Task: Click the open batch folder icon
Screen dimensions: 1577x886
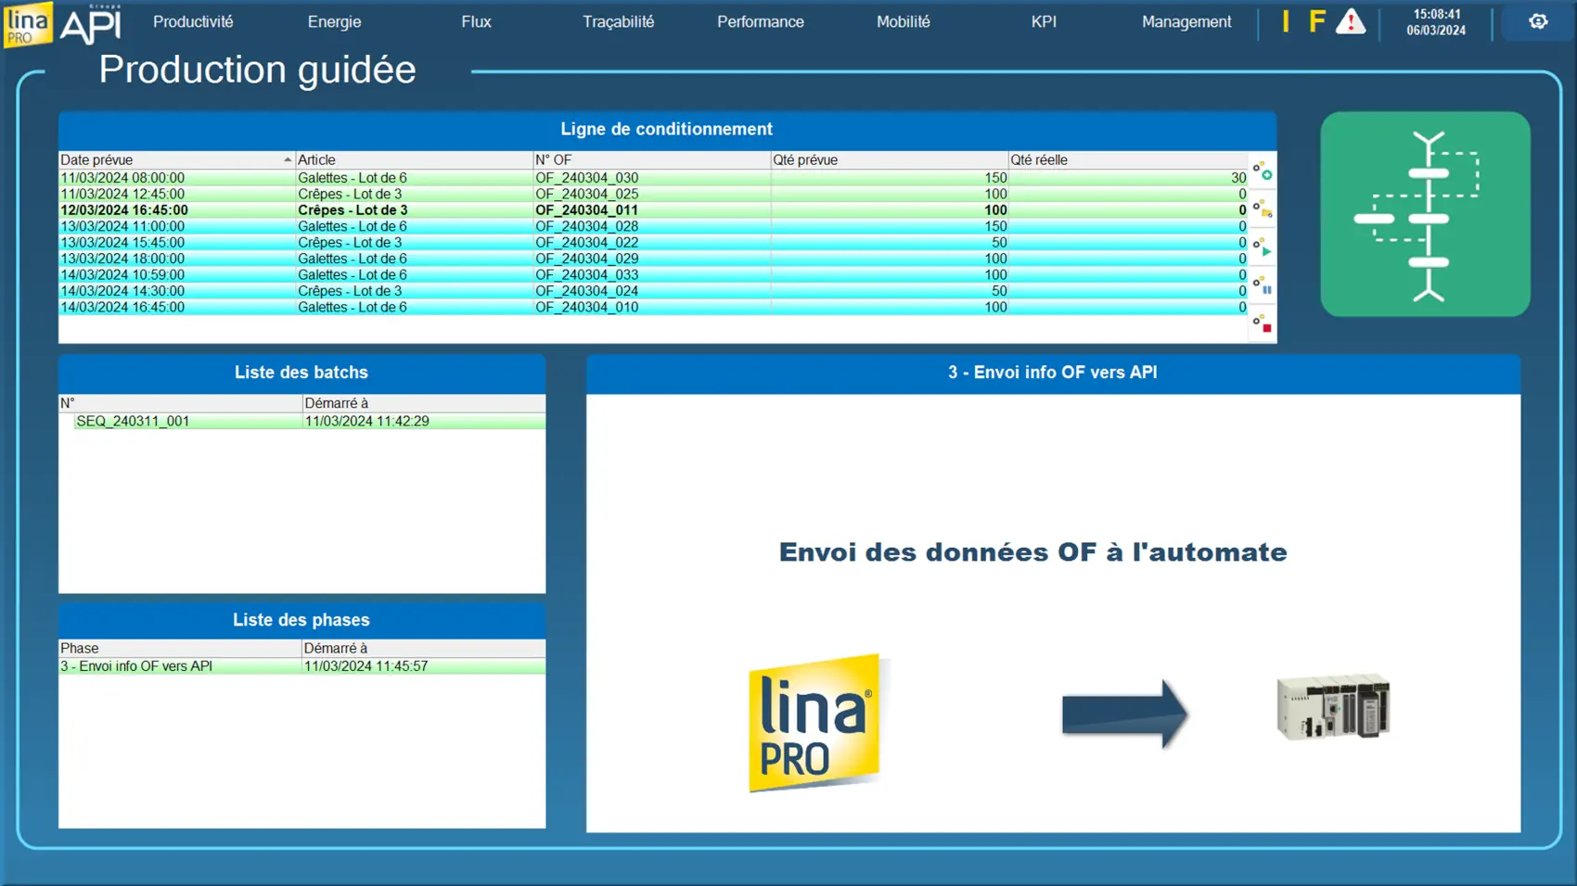Action: [1263, 209]
